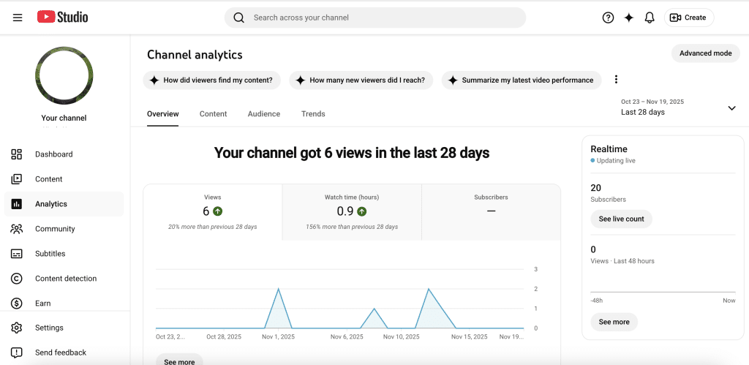Click See more below the views chart

[x=179, y=361]
